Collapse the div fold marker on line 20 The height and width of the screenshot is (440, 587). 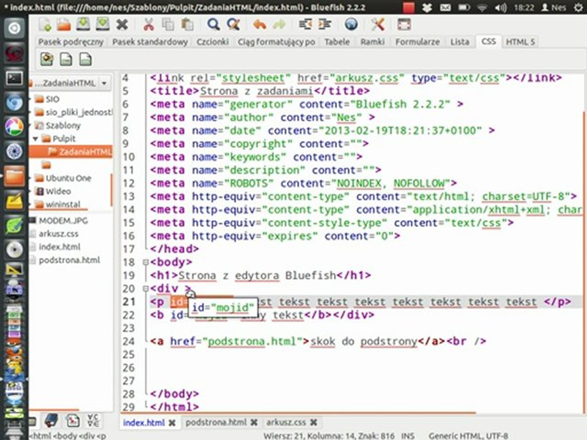(146, 289)
